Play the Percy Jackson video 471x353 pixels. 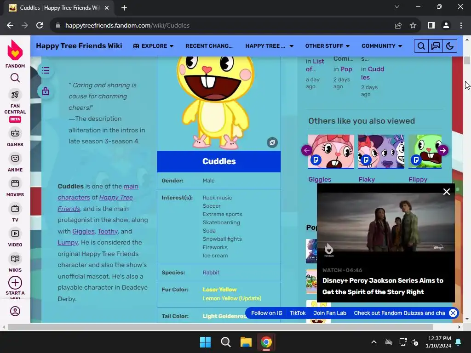[386, 222]
